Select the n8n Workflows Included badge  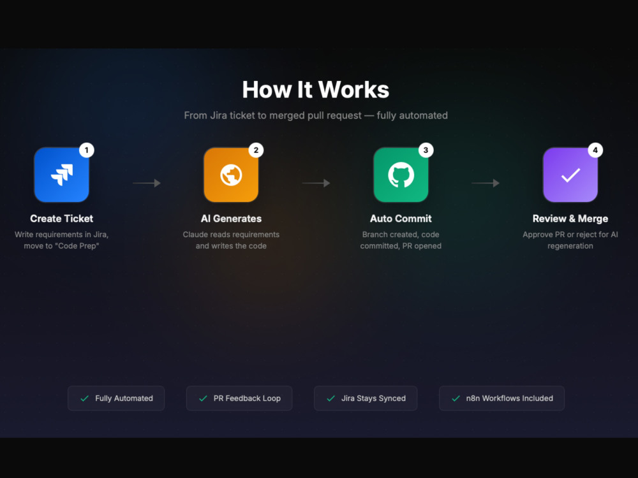pyautogui.click(x=501, y=398)
